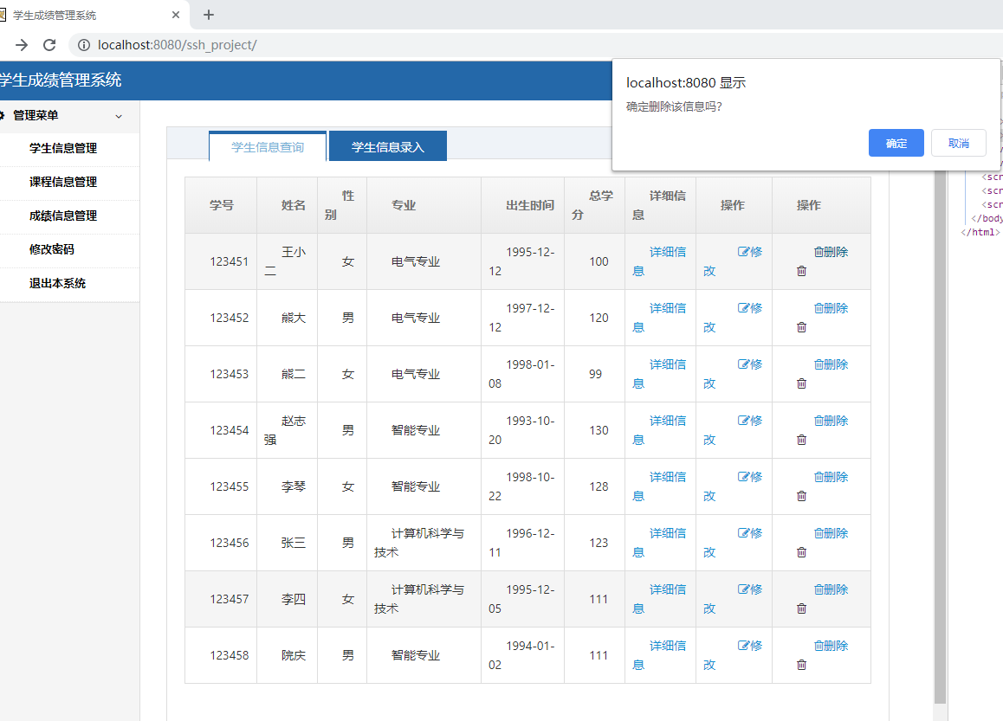Click the birth date 1998-01-08 cell

click(x=522, y=374)
